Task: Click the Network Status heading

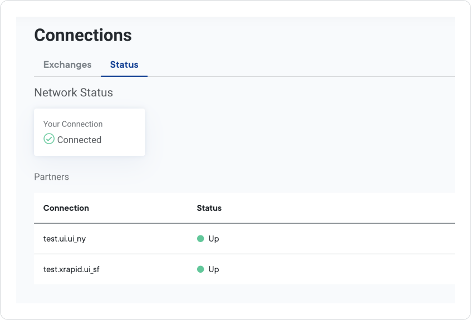Action: pyautogui.click(x=73, y=93)
